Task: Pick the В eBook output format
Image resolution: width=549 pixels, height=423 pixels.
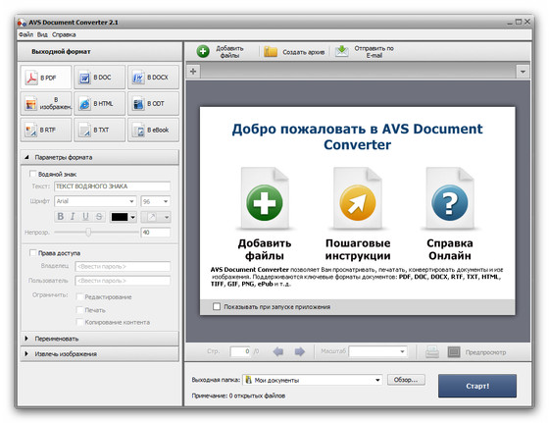Action: [153, 130]
